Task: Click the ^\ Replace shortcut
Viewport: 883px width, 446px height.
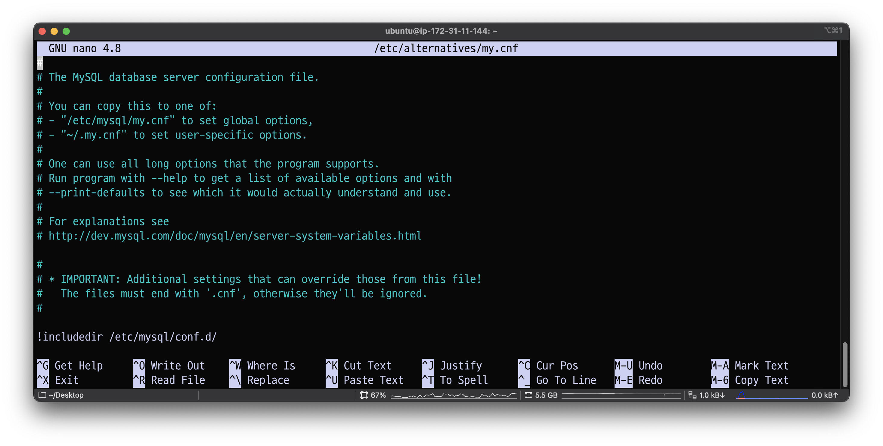Action: coord(259,380)
